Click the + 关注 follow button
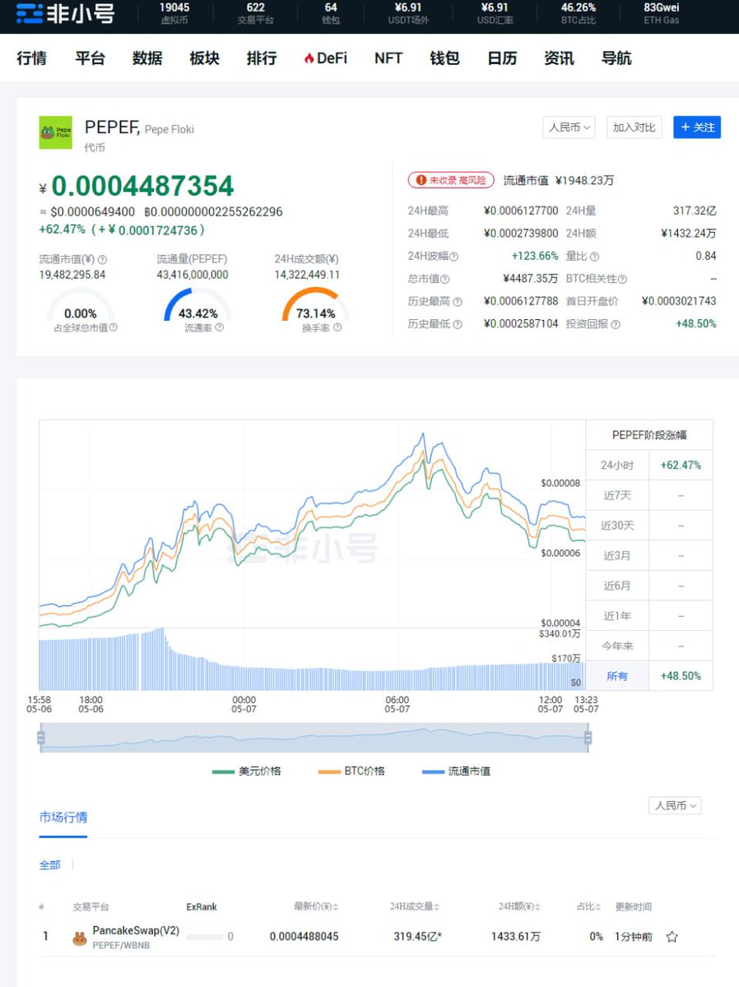739x987 pixels. click(697, 127)
